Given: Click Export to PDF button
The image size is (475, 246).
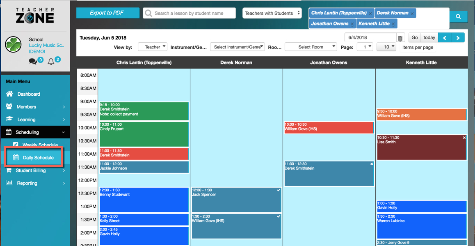Looking at the screenshot, I should [107, 13].
